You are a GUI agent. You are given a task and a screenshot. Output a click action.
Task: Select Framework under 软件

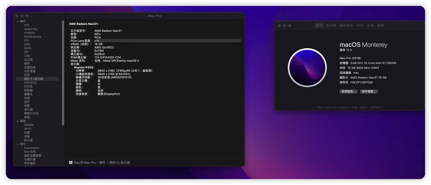pyautogui.click(x=31, y=148)
